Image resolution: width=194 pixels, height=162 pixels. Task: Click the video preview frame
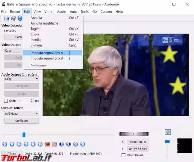[116, 75]
